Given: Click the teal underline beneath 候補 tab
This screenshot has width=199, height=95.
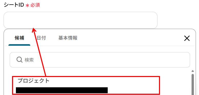Looking at the screenshot, I should point(19,45).
